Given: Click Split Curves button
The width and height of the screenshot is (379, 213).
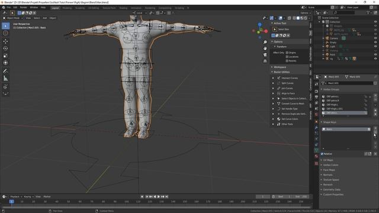Looking at the screenshot, I should point(287,83).
